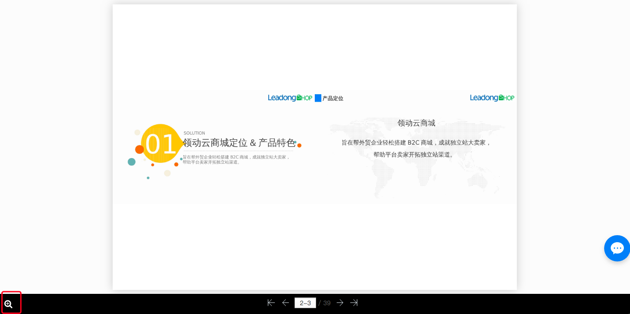Screen dimensions: 630x314
Task: Click the 产品定位 header label
Action: [333, 98]
